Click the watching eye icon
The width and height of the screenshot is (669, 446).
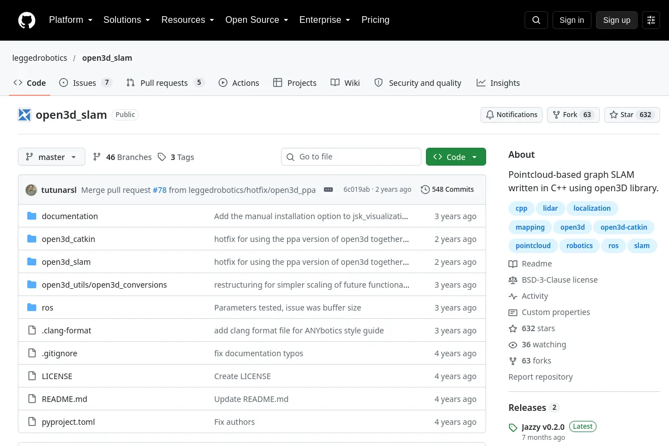pyautogui.click(x=513, y=345)
